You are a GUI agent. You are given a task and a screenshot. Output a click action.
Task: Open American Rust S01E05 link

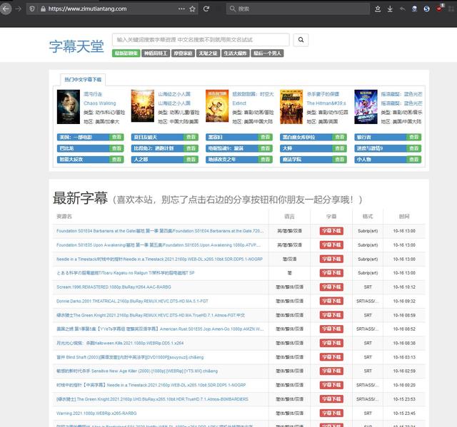tap(160, 329)
